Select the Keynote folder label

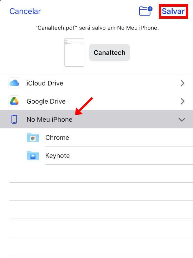(57, 156)
